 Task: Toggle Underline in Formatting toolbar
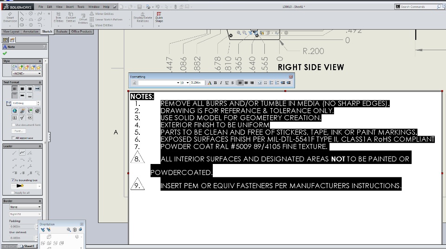click(x=227, y=83)
